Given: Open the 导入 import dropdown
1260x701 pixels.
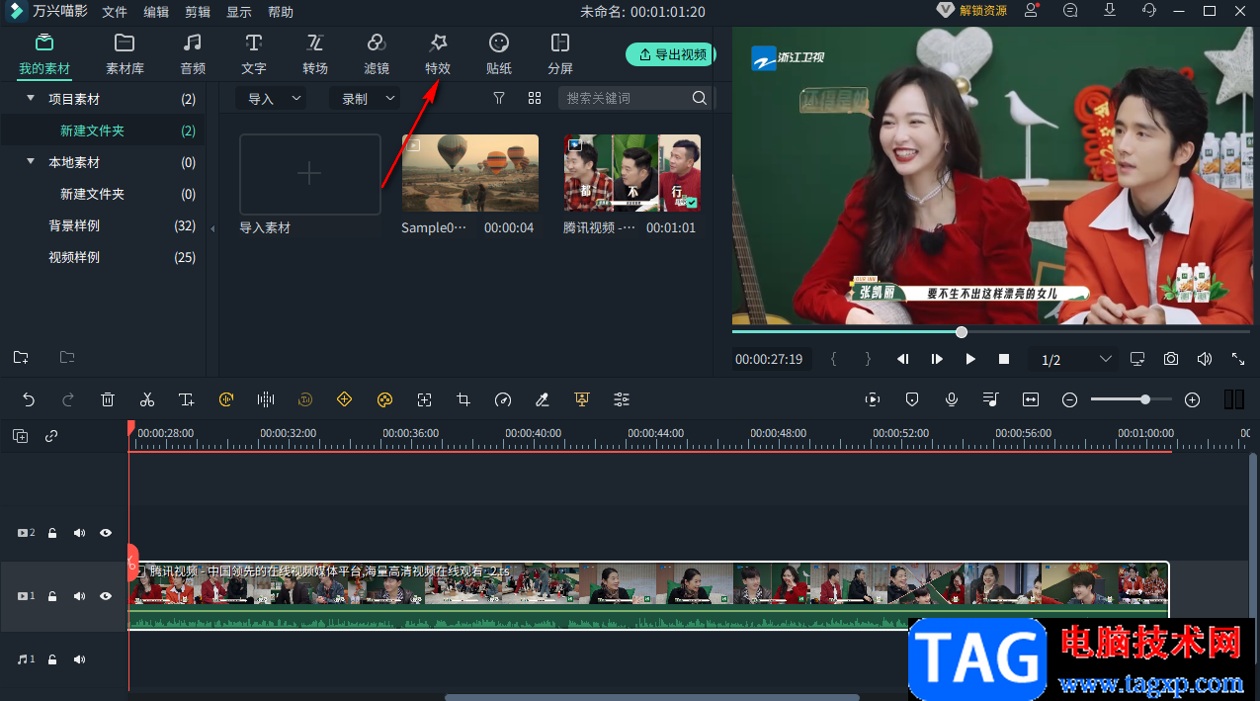Looking at the screenshot, I should (271, 99).
